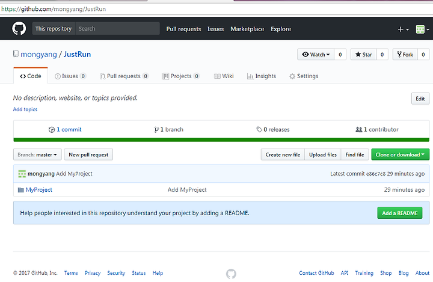The width and height of the screenshot is (433, 282).
Task: Open the Projects tab
Action: [x=181, y=76]
